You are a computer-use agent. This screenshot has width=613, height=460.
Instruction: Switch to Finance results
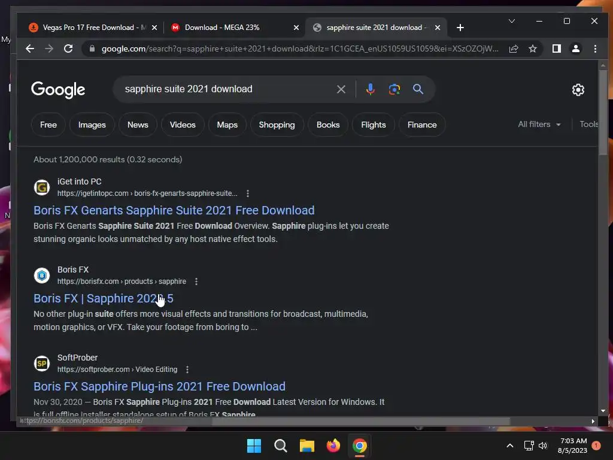422,125
